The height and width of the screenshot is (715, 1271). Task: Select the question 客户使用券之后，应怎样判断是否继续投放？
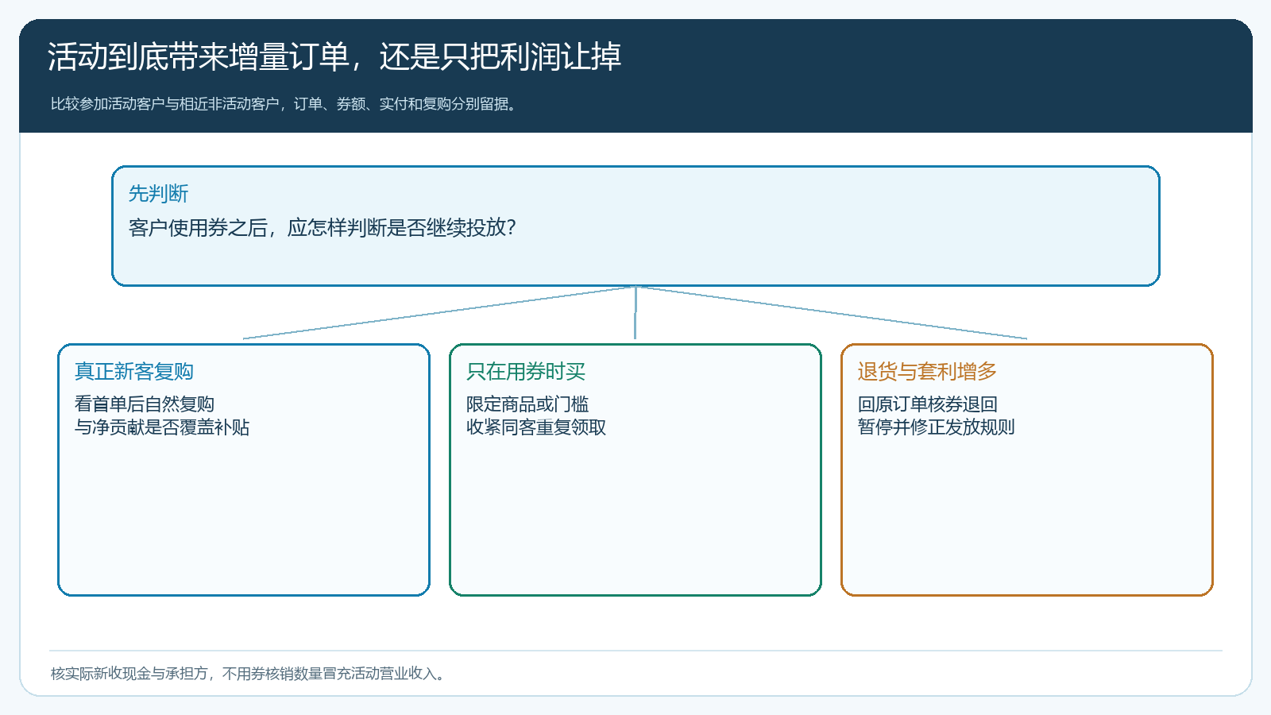click(x=323, y=228)
